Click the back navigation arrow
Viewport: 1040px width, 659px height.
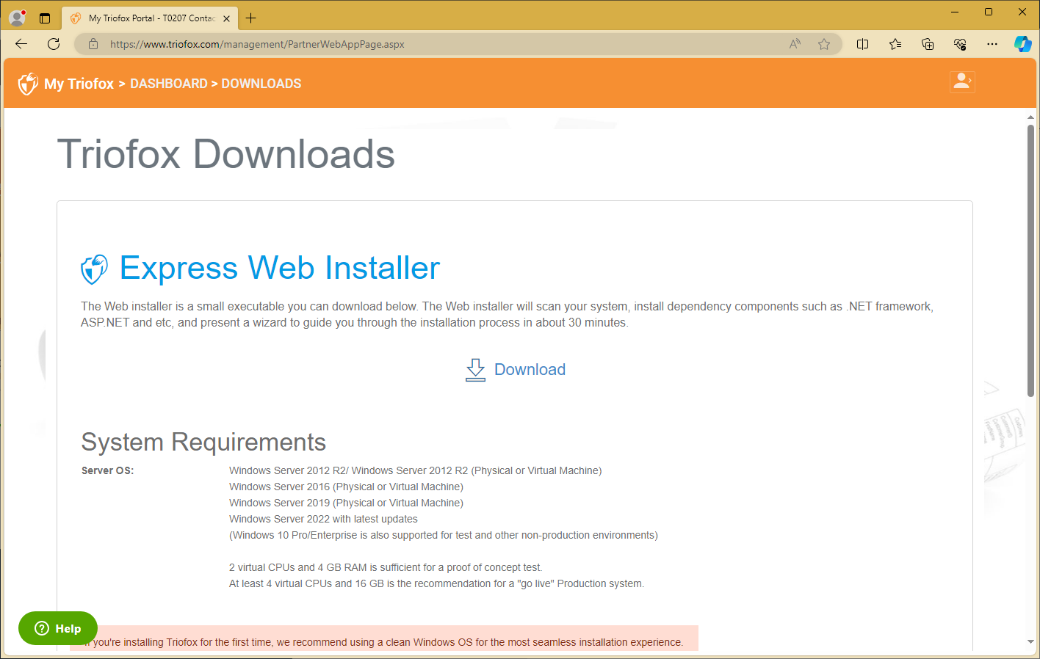21,43
